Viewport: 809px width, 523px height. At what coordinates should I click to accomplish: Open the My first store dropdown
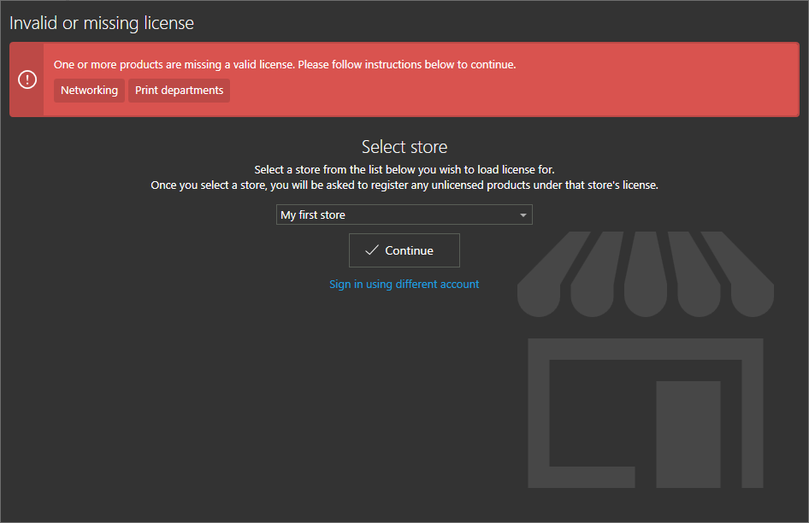[x=404, y=214]
